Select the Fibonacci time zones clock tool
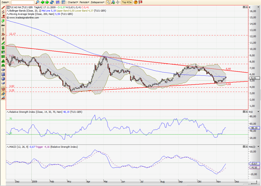The height and width of the screenshot is (186, 261). click(x=3, y=52)
